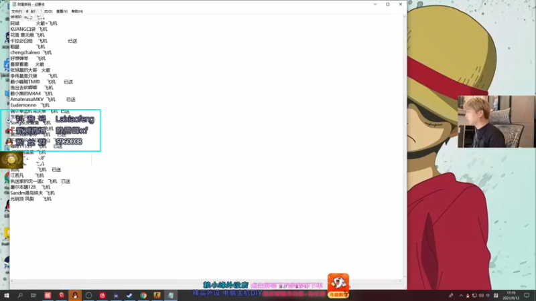Click the IME mode icon beside the clock
The height and width of the screenshot is (301, 536).
click(496, 296)
